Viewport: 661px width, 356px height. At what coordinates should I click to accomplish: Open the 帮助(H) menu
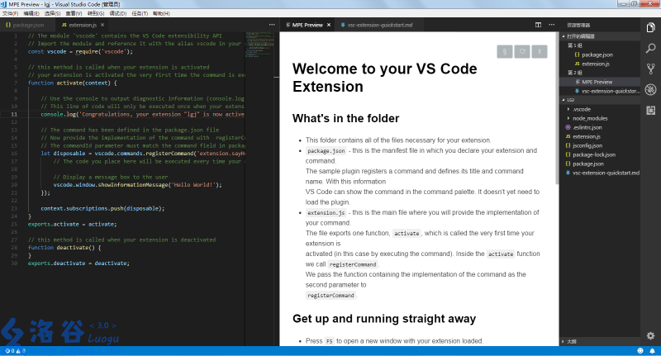pyautogui.click(x=161, y=13)
